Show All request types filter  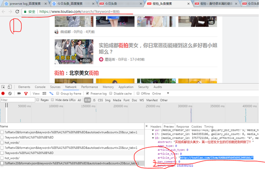click(x=79, y=100)
